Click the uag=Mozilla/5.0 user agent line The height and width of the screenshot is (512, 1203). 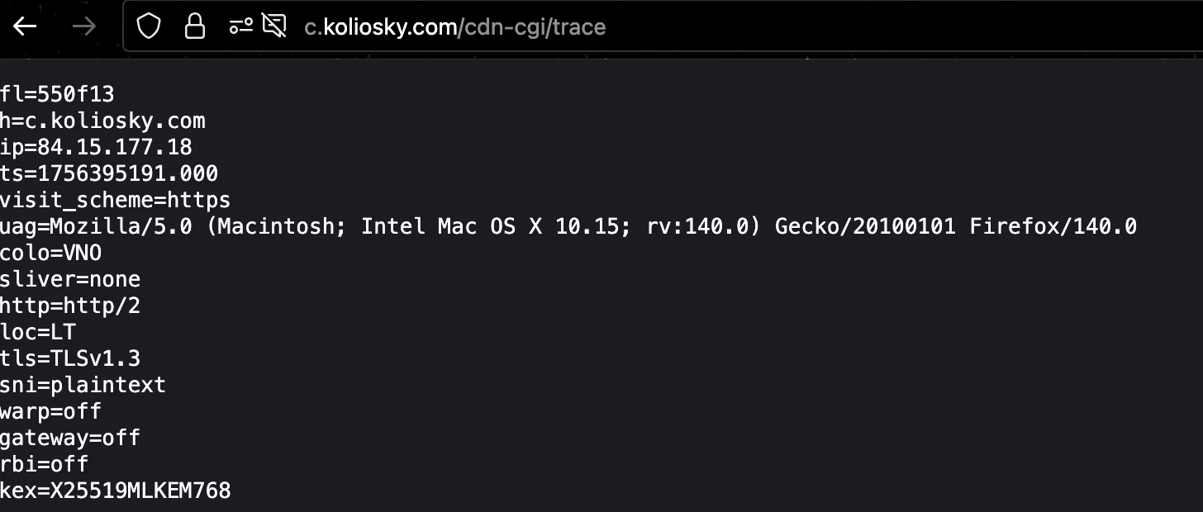click(x=568, y=226)
